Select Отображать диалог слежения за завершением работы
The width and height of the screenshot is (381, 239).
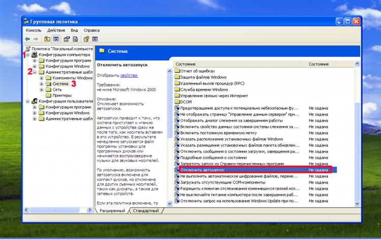click(x=231, y=121)
